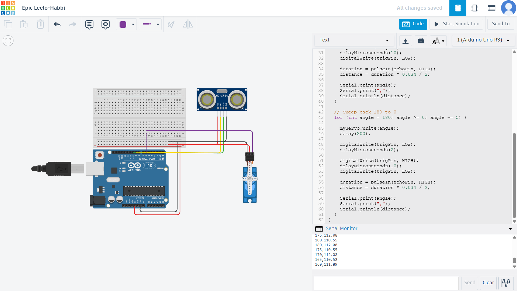Click the mirror components icon

click(188, 25)
